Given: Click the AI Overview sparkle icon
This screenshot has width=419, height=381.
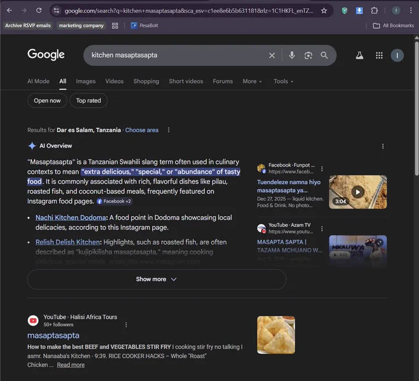Looking at the screenshot, I should point(32,146).
